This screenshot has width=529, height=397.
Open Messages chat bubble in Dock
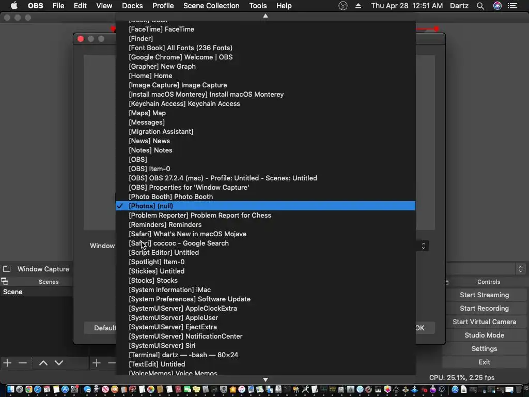click(x=87, y=389)
